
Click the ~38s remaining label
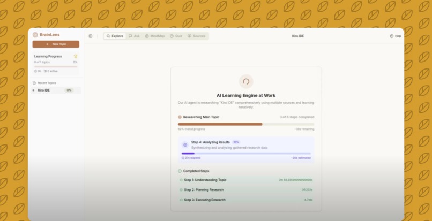pos(304,129)
